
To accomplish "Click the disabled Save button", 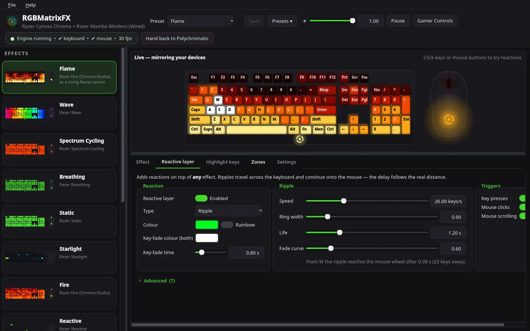I will 254,21.
